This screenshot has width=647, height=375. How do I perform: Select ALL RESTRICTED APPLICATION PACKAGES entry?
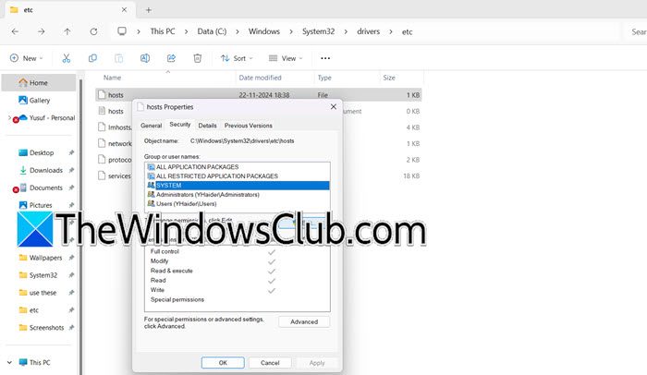click(x=238, y=176)
